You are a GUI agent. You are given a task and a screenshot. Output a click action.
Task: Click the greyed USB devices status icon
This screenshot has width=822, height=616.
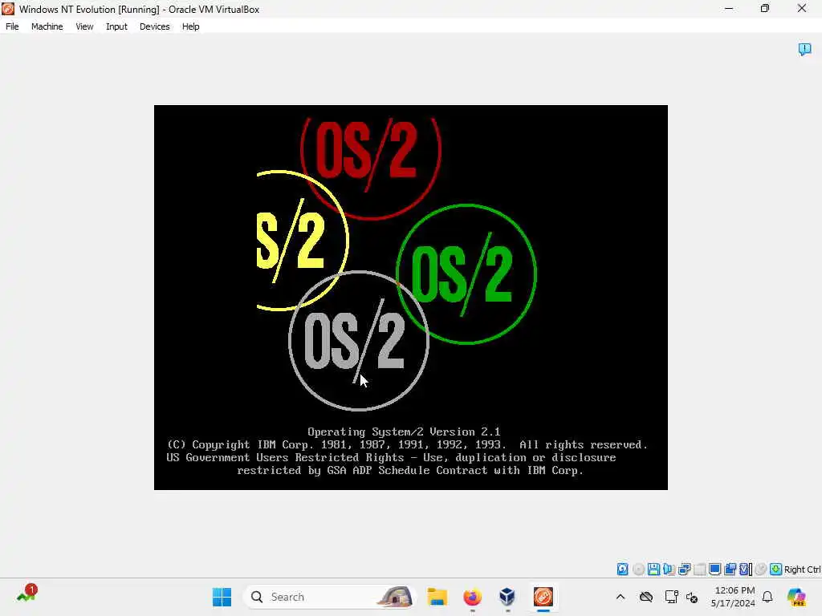point(699,569)
